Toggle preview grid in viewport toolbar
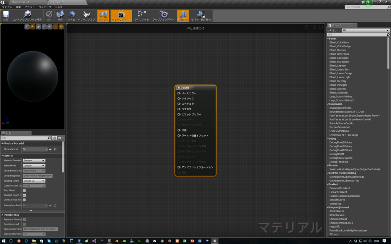Image resolution: width=391 pixels, height=244 pixels. click(x=55, y=27)
